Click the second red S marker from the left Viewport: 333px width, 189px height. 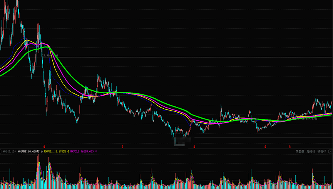pos(122,146)
